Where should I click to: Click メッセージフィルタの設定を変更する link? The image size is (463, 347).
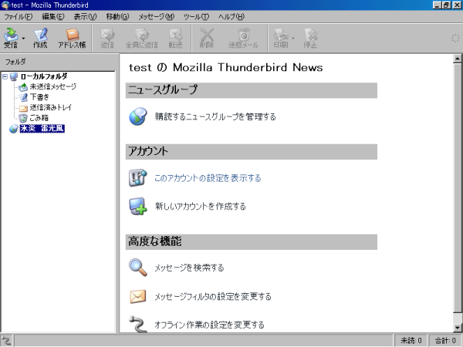(213, 296)
